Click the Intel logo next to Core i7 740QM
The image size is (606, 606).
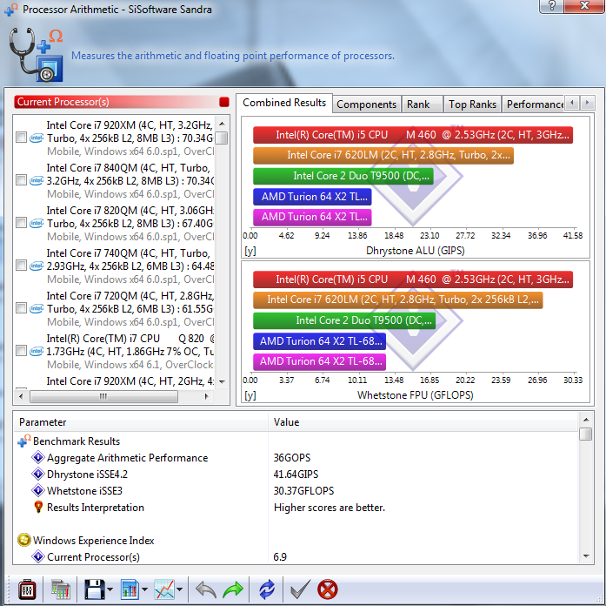pos(37,266)
